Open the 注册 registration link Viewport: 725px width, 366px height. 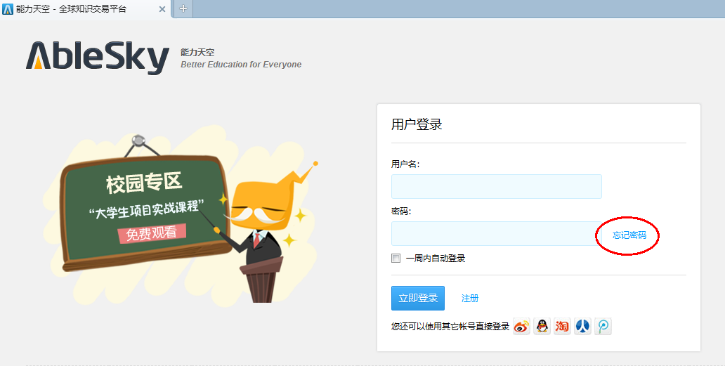click(470, 299)
